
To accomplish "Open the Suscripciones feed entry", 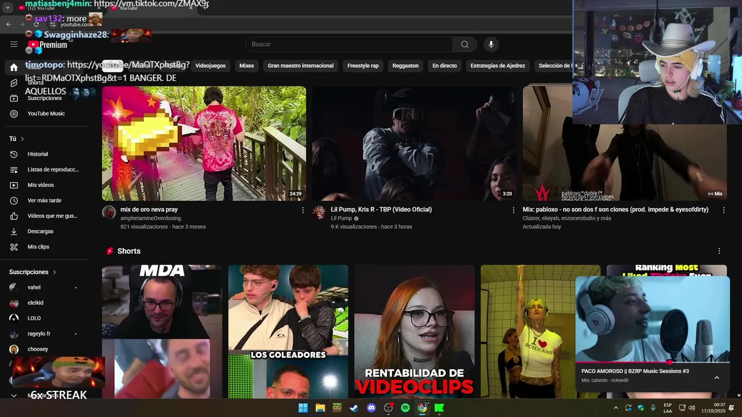I will [45, 98].
